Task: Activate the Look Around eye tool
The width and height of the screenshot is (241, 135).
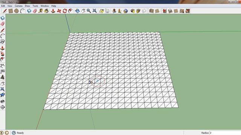Action: pos(3,102)
